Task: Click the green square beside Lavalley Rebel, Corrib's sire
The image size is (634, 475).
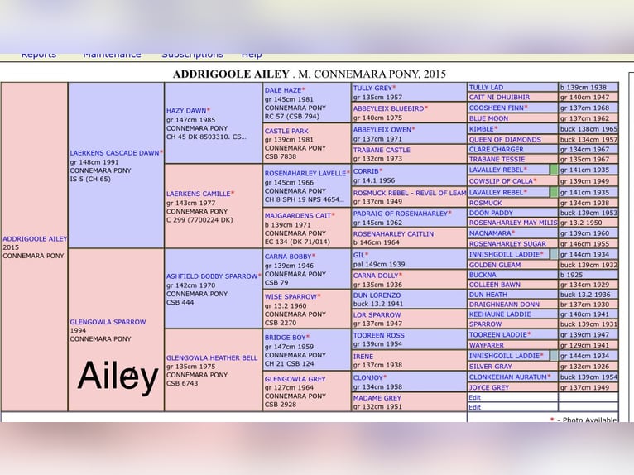Action: [x=554, y=170]
